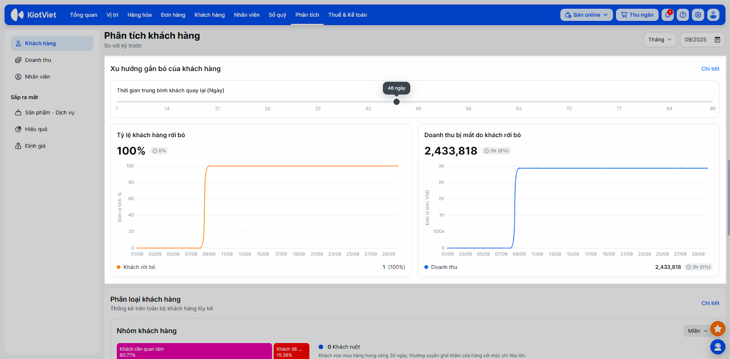Image resolution: width=730 pixels, height=359 pixels.
Task: Go to the Sổ quỹ menu
Action: click(277, 15)
